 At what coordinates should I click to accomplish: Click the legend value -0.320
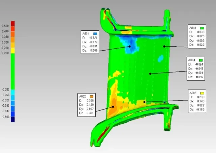point(6,100)
